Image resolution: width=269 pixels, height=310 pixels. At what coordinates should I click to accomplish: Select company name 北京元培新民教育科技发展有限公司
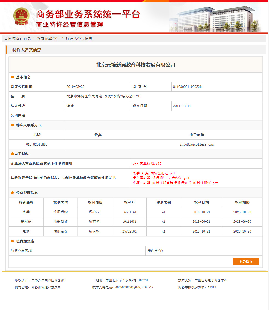(136, 65)
